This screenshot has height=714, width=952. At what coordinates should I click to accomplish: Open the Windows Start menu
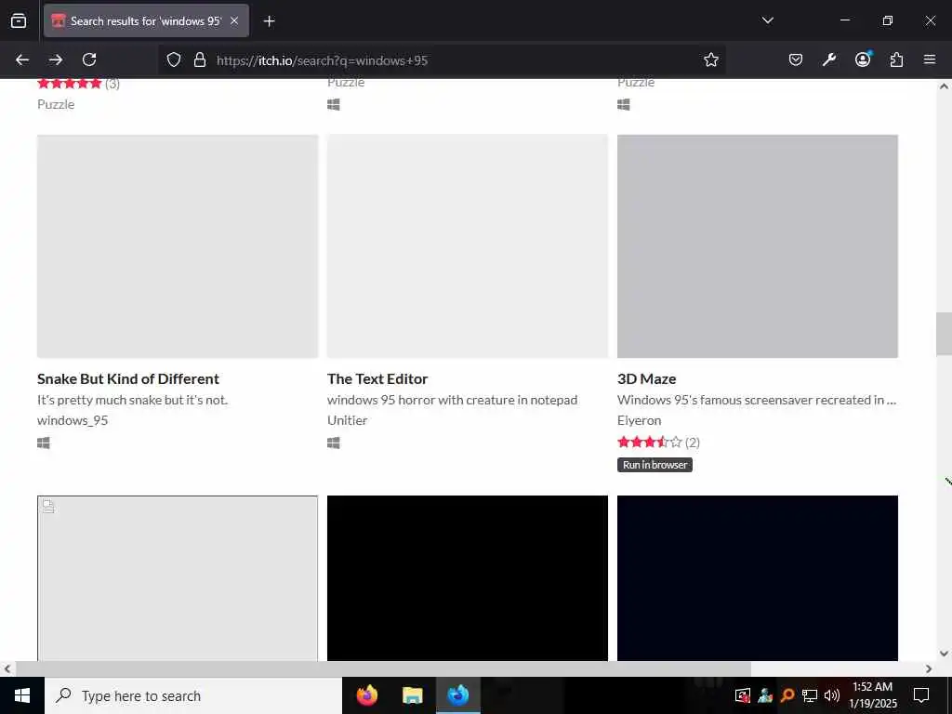click(22, 695)
